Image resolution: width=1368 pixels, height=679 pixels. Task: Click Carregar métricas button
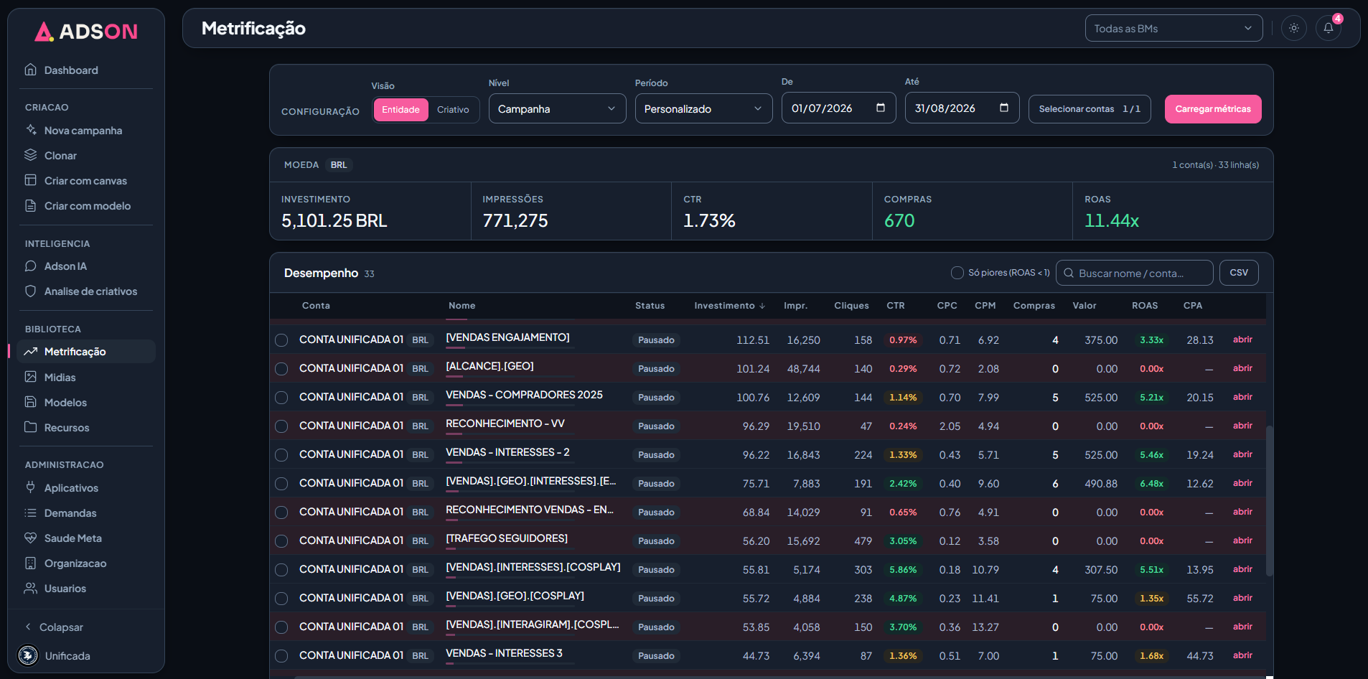click(x=1213, y=109)
